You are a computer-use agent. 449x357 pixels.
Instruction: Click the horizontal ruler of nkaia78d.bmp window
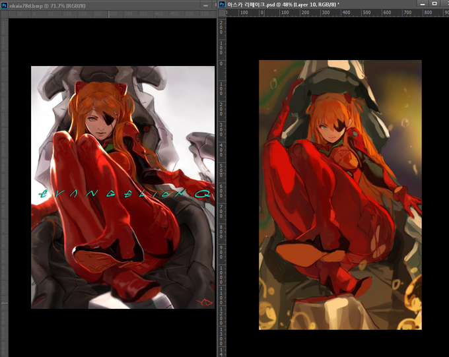[x=112, y=14]
